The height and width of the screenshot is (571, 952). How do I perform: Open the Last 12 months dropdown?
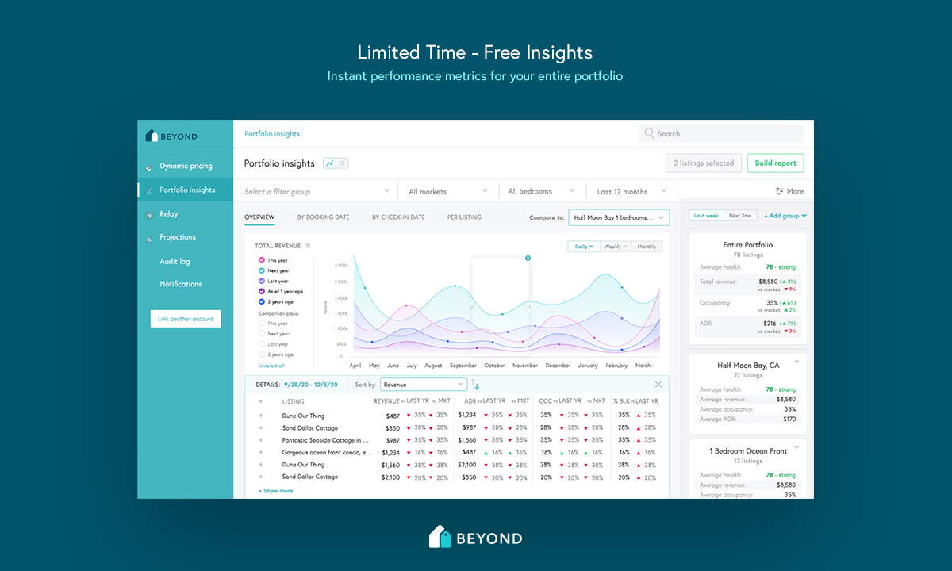(631, 191)
